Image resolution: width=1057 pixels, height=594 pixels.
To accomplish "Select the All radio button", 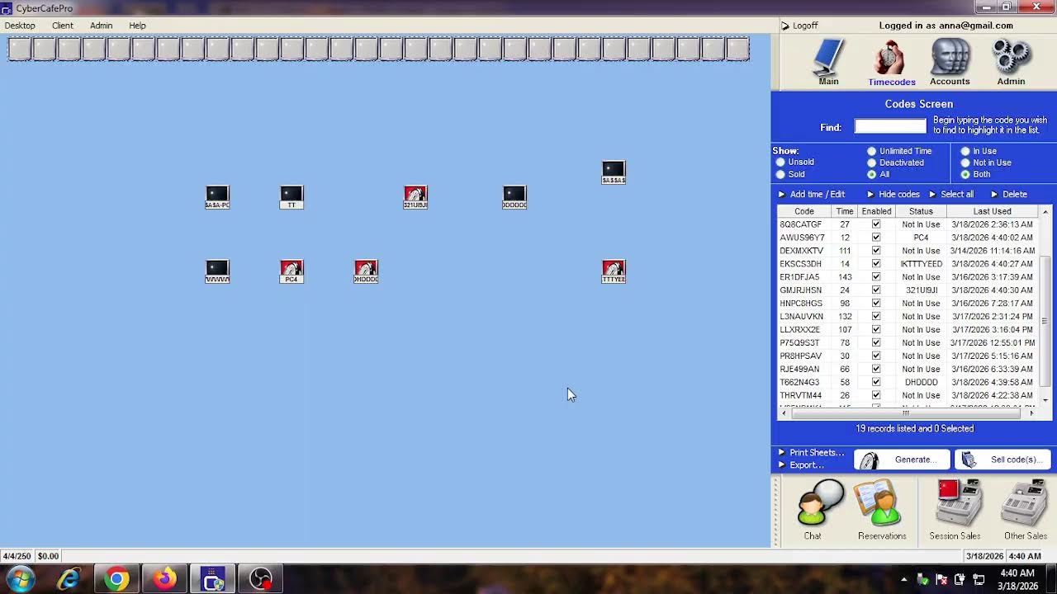I will pos(871,174).
